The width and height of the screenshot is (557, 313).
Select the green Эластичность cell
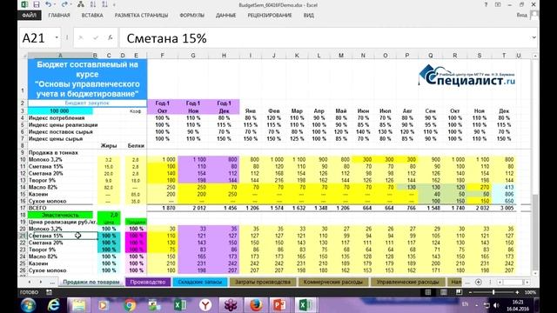[x=60, y=215]
